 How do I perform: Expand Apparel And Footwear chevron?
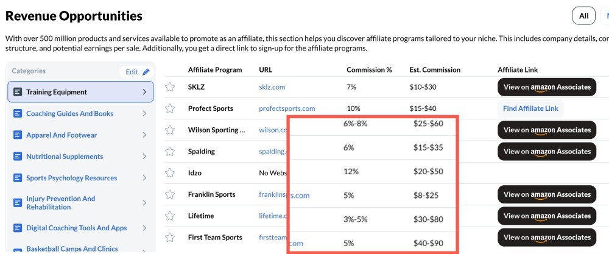tap(144, 135)
